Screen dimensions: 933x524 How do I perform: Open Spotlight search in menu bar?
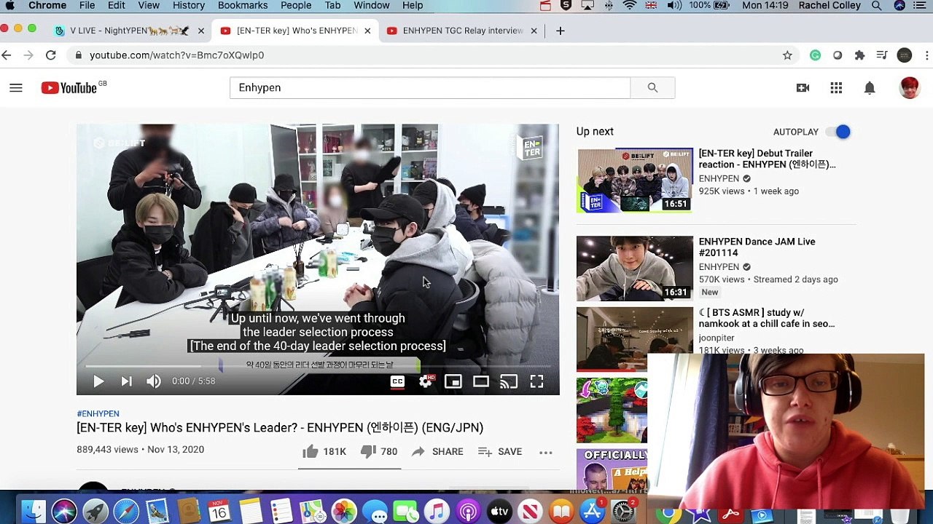pos(876,5)
